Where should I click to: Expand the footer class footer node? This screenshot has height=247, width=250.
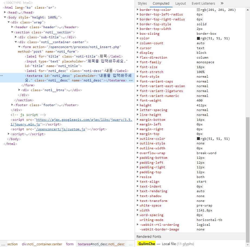point(12,105)
